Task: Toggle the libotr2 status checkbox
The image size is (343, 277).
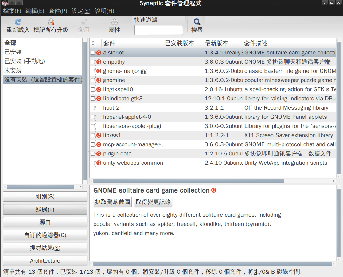Action: [93, 107]
